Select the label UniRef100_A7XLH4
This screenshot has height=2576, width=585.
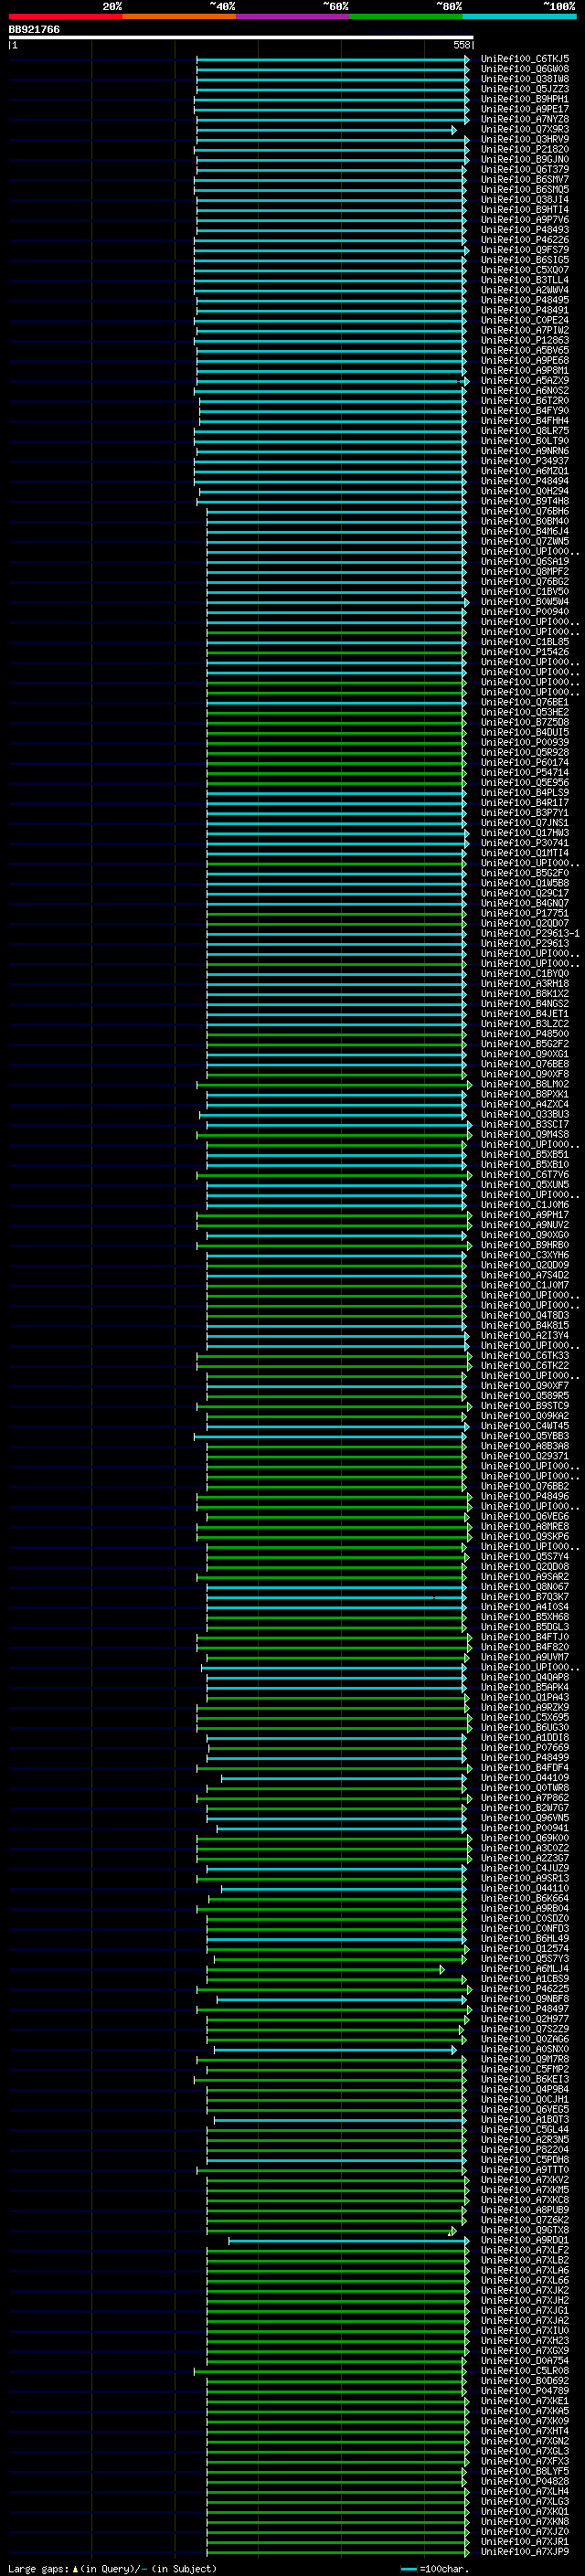[x=525, y=2491]
